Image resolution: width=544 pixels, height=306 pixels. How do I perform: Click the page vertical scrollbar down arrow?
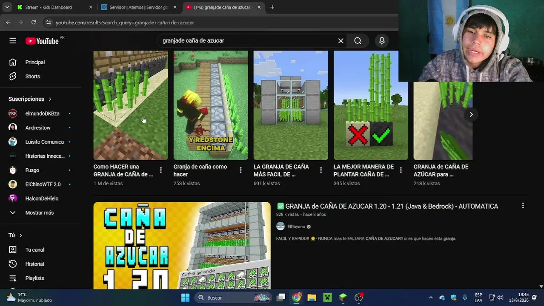541,286
